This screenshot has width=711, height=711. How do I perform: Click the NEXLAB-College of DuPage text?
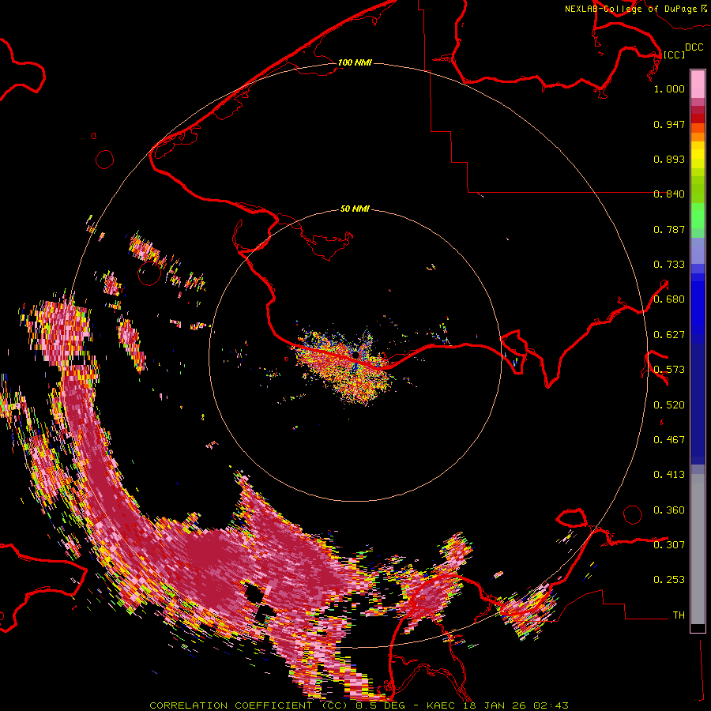coord(630,9)
